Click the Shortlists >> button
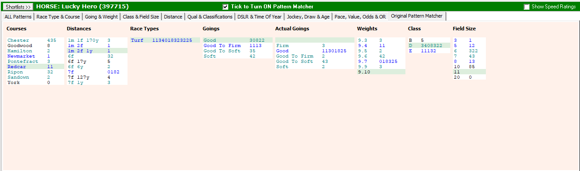Screen dimensions: 580x171 pyautogui.click(x=18, y=7)
